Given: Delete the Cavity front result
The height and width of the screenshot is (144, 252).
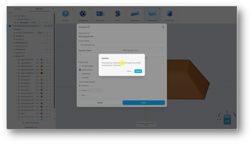Looking at the screenshot, I should pos(50,87).
